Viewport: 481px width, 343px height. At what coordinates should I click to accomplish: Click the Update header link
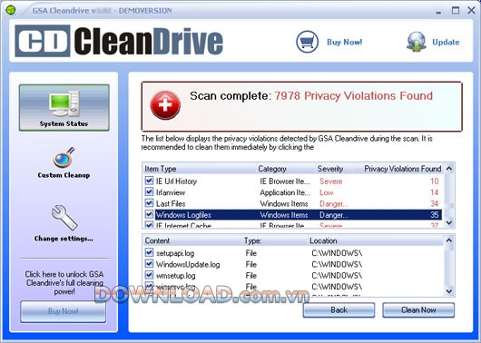click(x=446, y=42)
